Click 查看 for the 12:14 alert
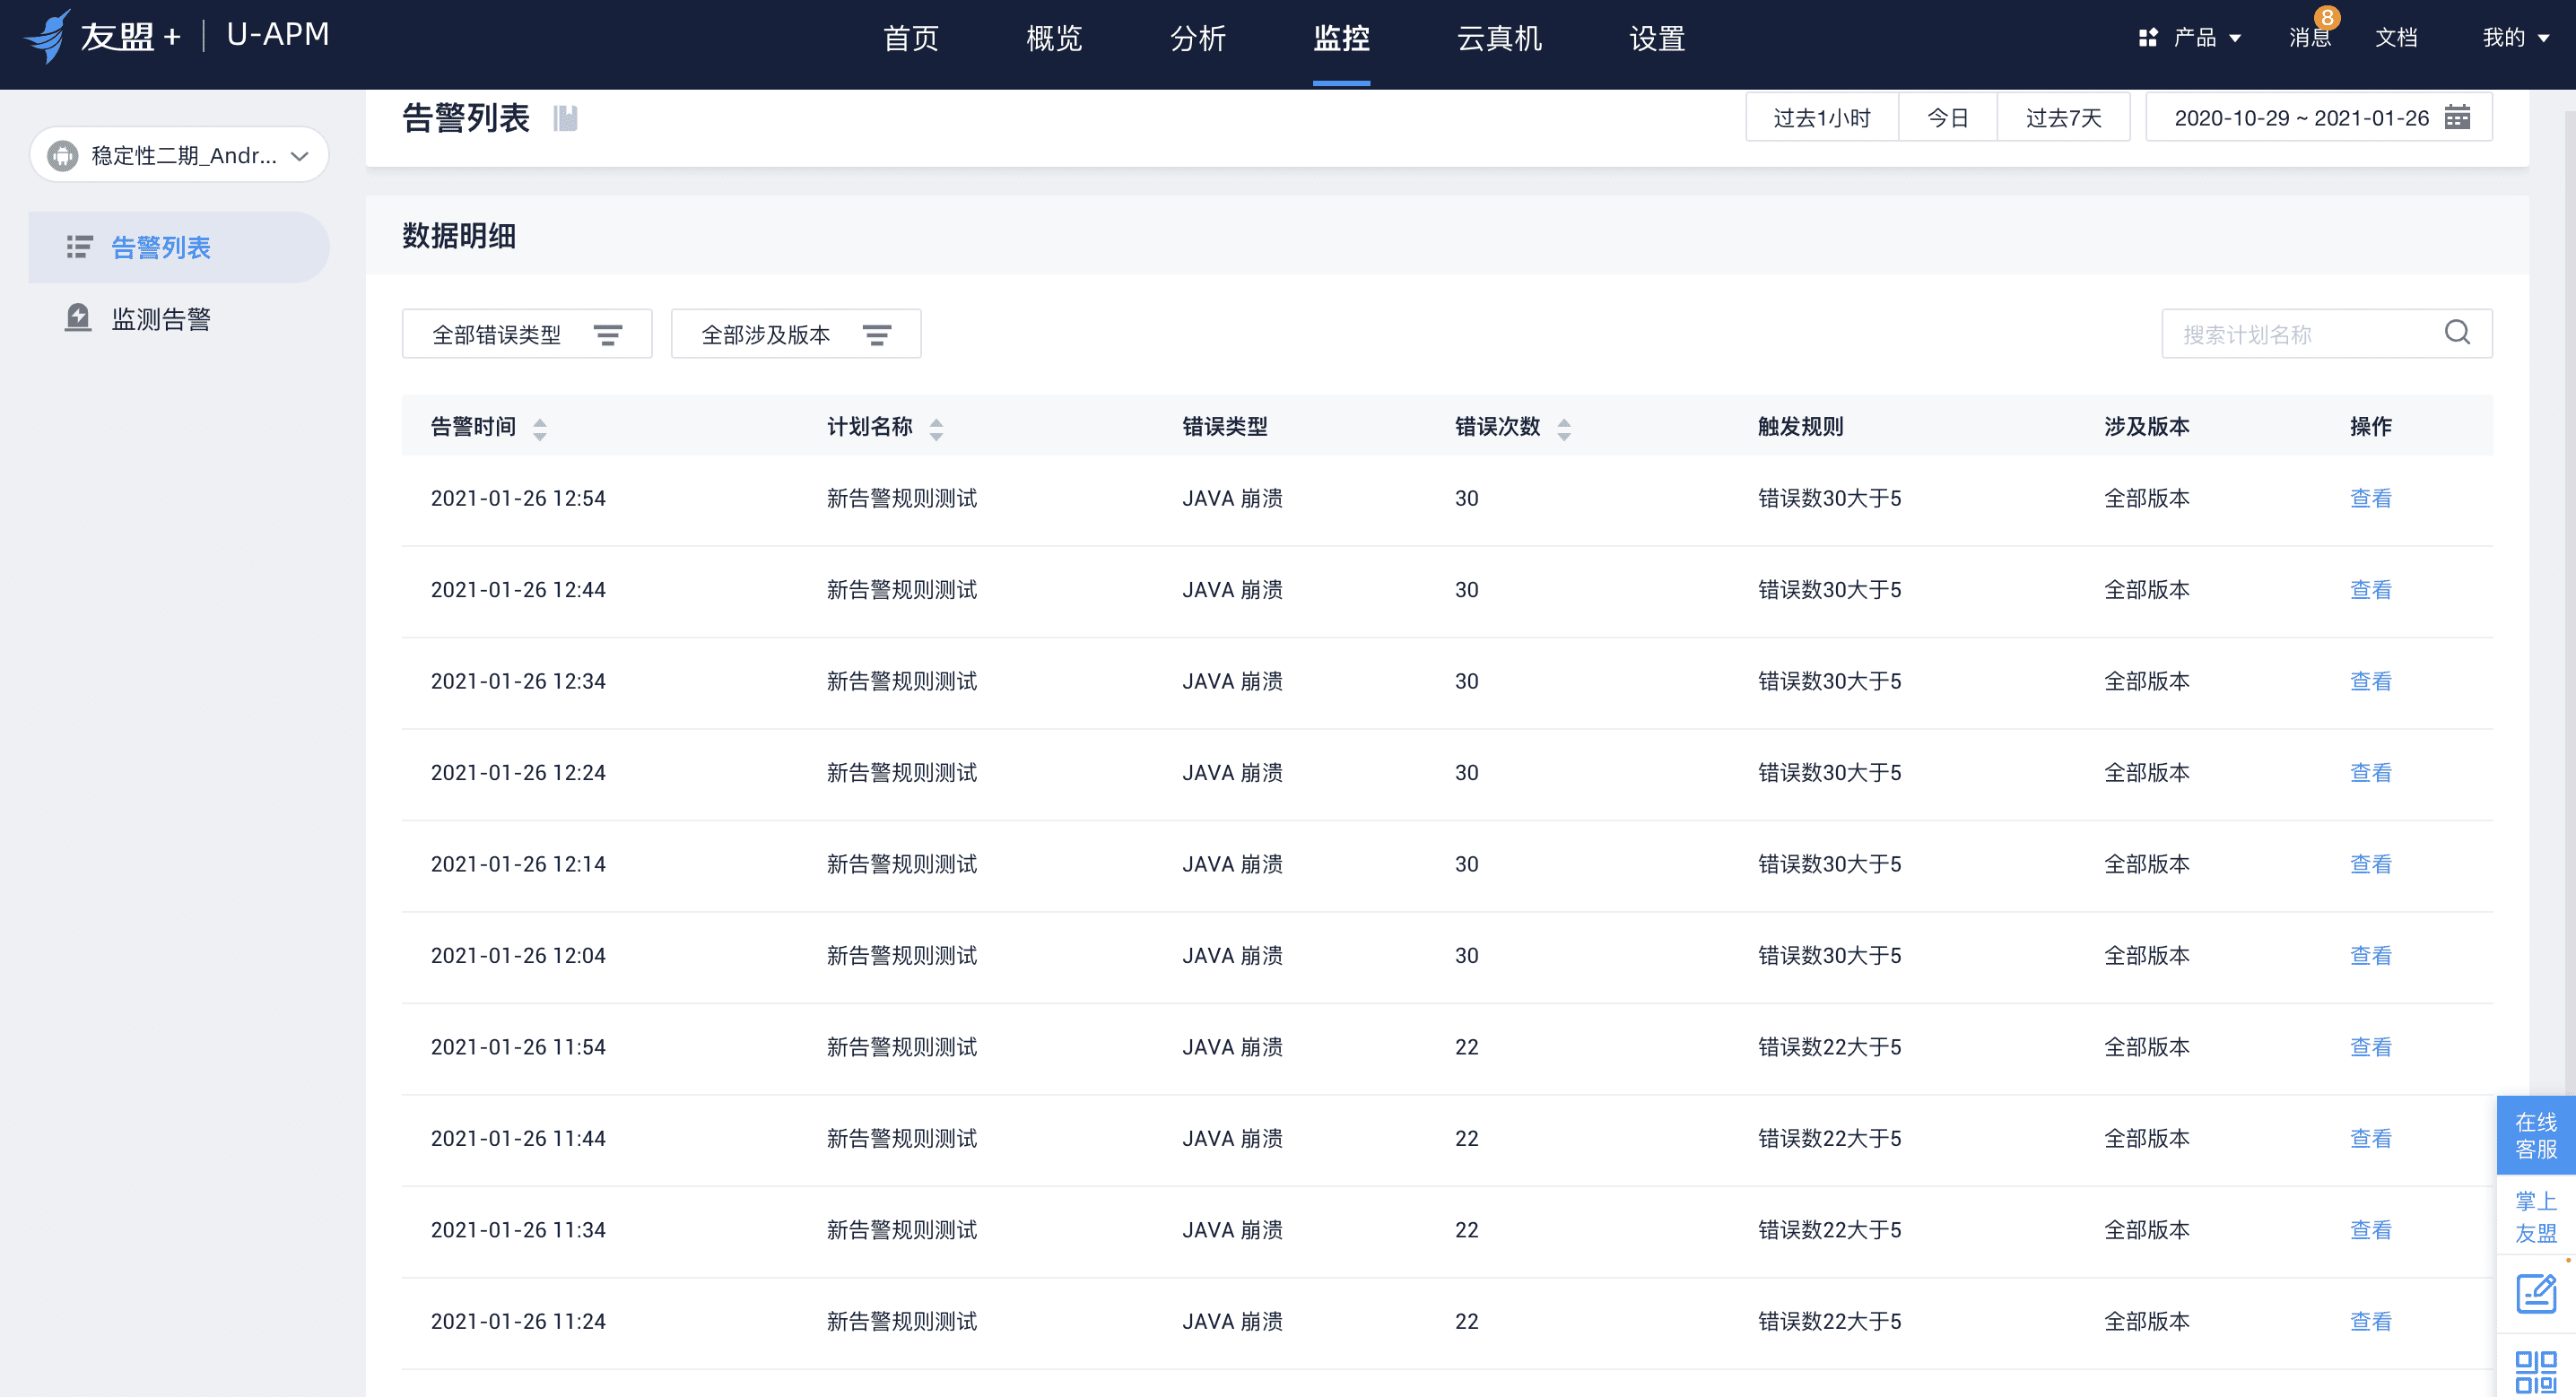 click(2370, 864)
